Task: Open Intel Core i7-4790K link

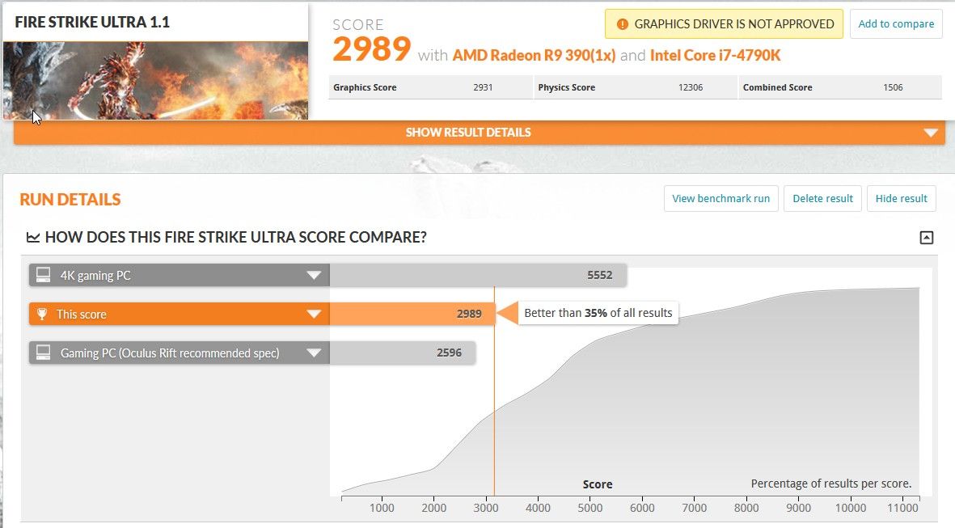Action: click(715, 56)
